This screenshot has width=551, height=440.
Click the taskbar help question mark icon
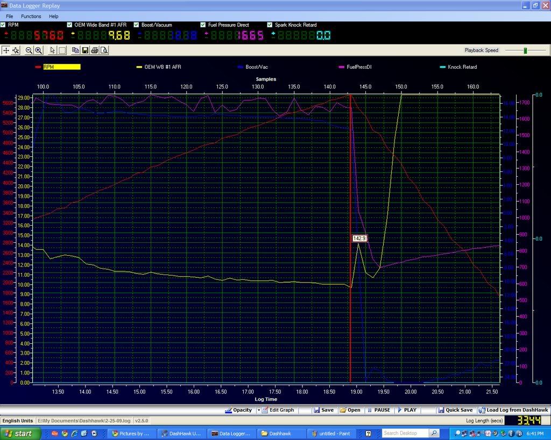coord(368,434)
